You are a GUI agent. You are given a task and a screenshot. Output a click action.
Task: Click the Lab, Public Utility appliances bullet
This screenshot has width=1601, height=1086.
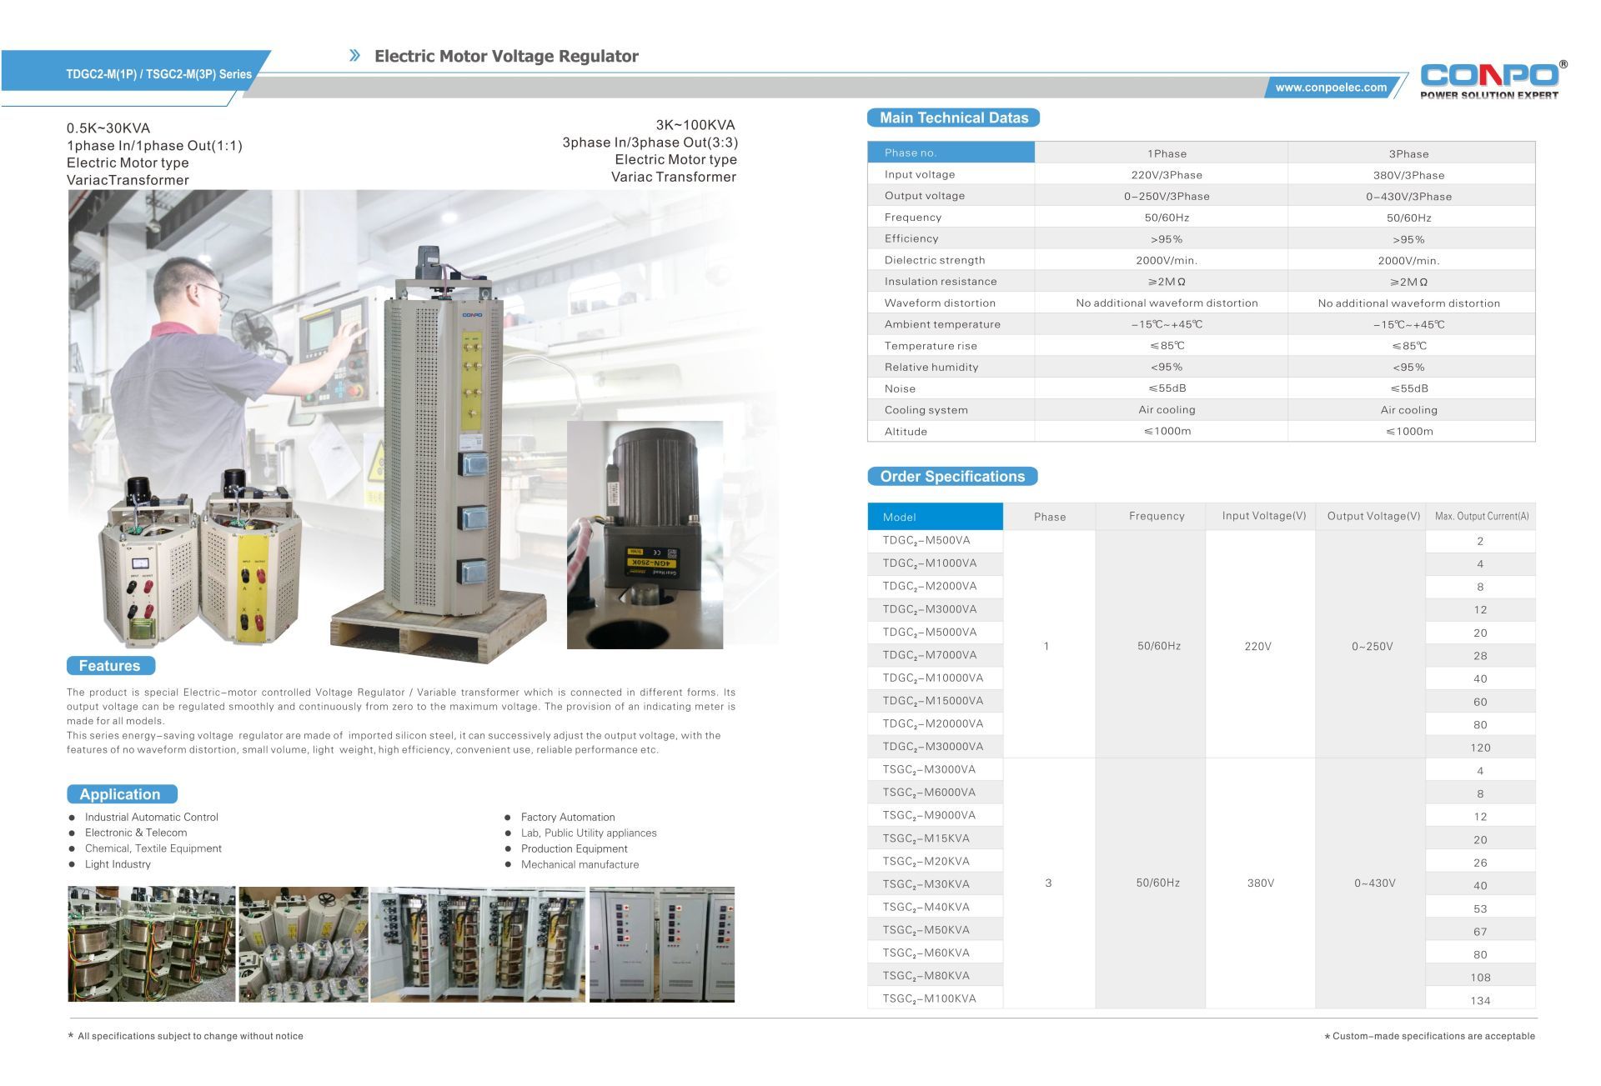tap(589, 833)
